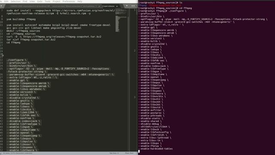Click red 'ffmpeg-snapshot.tar.bz2' in terminal
275x155 pixels.
point(165,6)
